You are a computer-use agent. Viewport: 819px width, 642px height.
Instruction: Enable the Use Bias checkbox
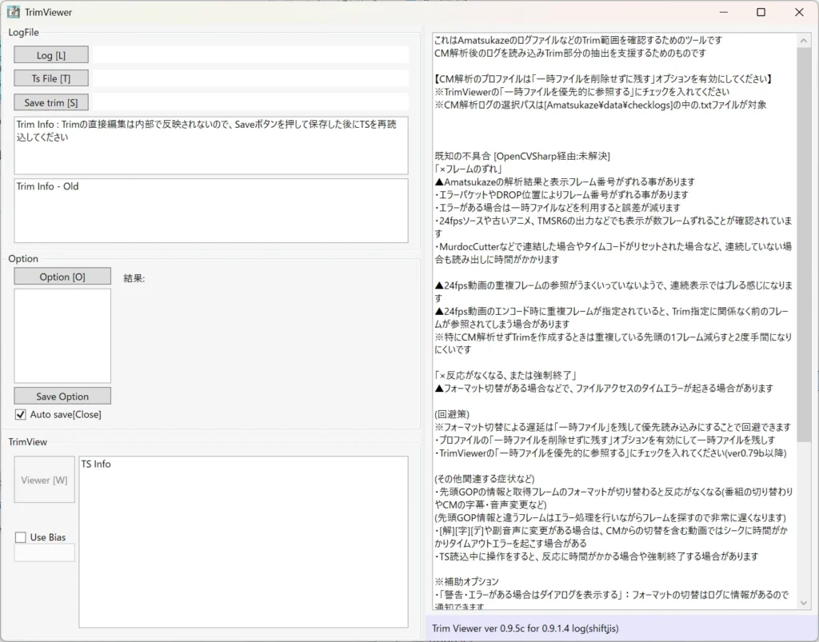[21, 537]
